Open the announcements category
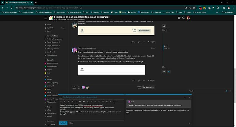Image resolution: width=236 pixels, height=127 pixels. click(x=51, y=63)
